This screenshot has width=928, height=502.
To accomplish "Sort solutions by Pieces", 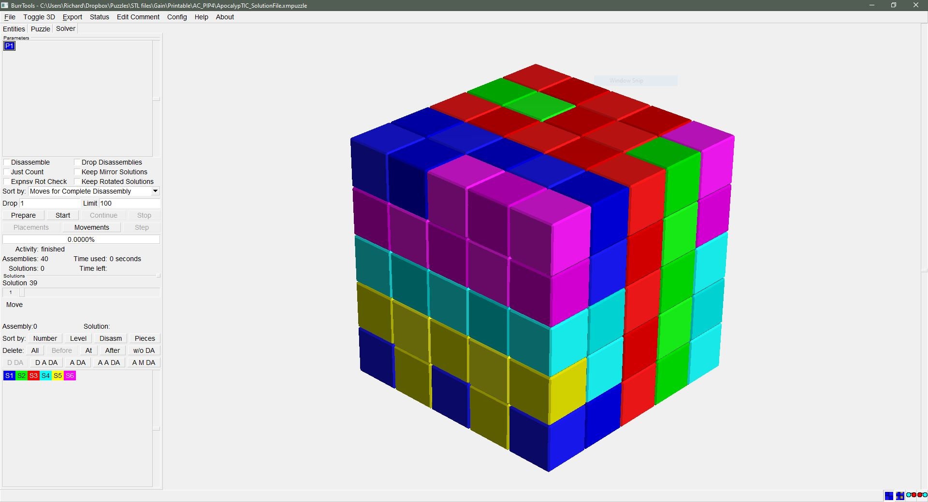I will pos(144,338).
